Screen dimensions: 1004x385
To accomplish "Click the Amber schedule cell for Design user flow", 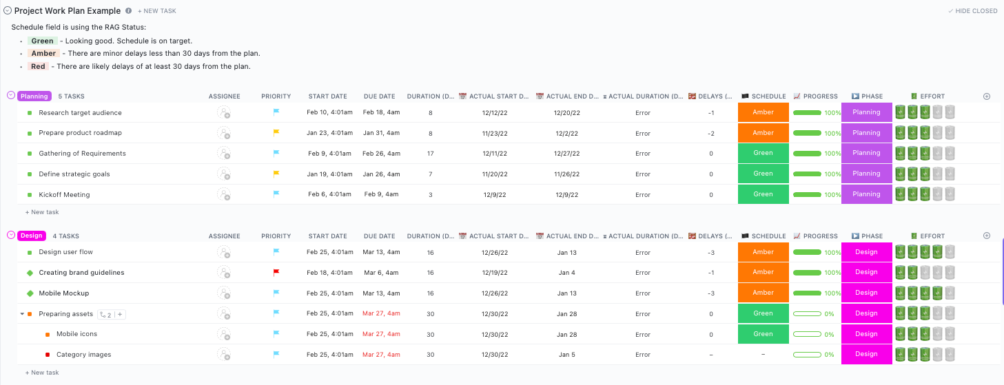I will point(763,252).
